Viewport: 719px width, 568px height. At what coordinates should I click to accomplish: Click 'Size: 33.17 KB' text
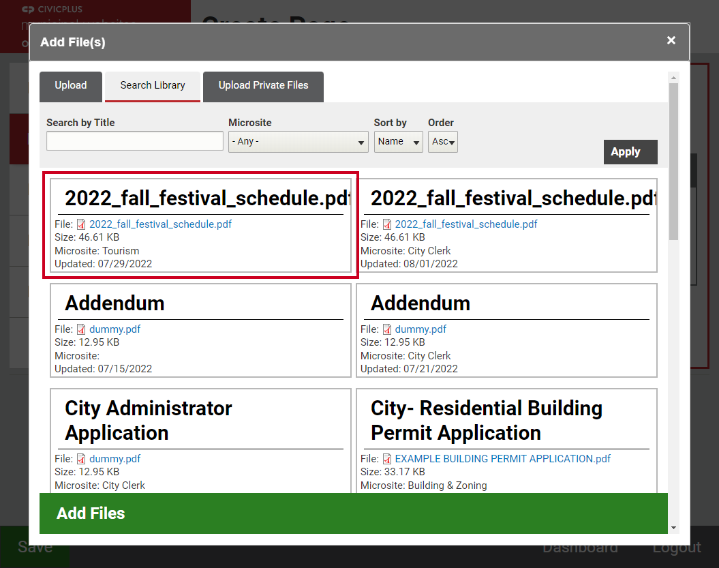(x=393, y=472)
